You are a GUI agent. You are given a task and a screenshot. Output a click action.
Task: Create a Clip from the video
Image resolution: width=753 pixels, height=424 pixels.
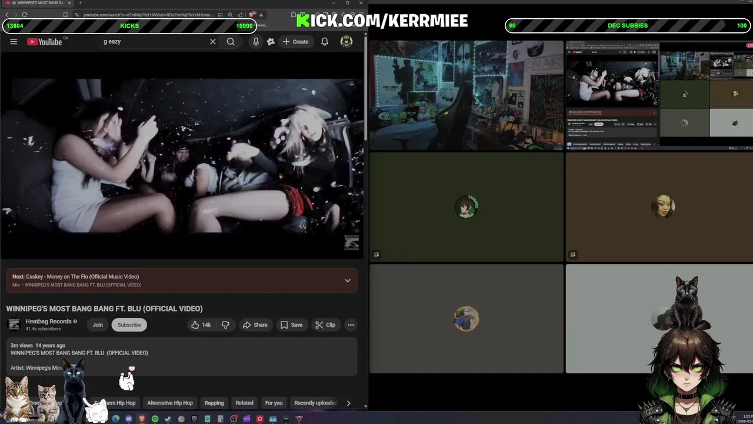click(325, 324)
